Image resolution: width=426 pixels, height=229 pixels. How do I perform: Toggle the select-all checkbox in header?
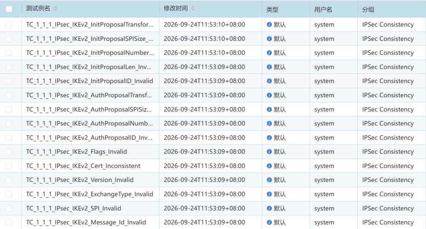[x=9, y=9]
